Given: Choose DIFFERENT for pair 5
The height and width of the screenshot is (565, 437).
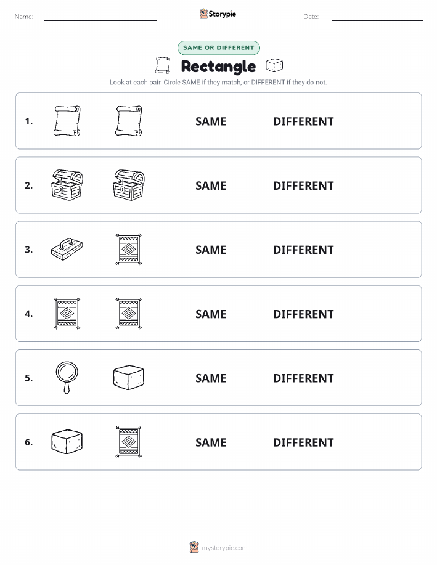Looking at the screenshot, I should click(x=303, y=378).
